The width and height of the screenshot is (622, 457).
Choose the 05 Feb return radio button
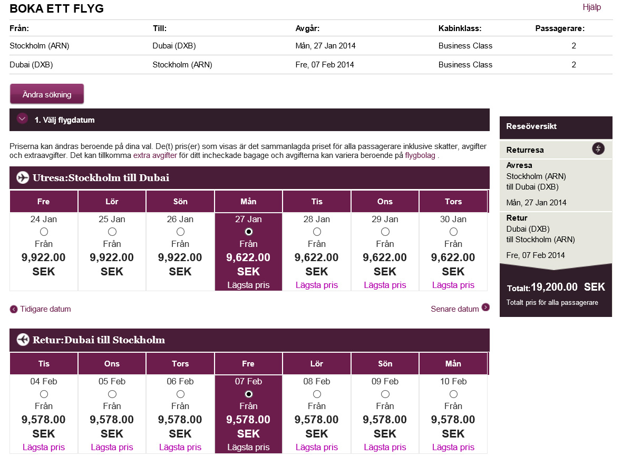click(x=112, y=394)
